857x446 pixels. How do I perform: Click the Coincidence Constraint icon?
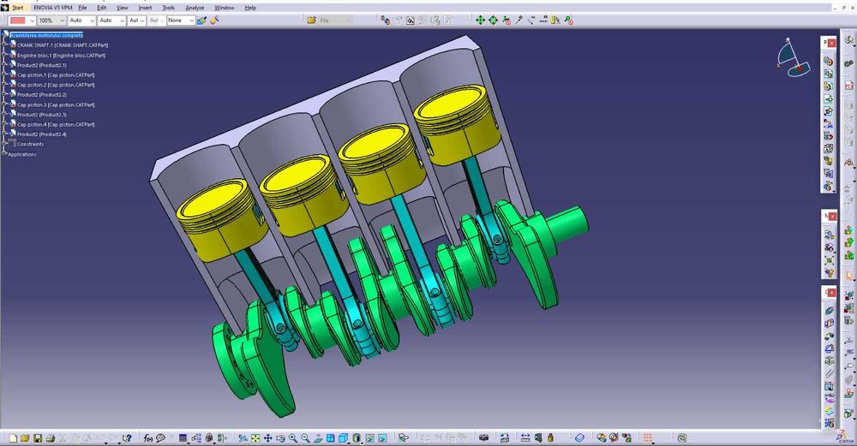click(x=829, y=310)
